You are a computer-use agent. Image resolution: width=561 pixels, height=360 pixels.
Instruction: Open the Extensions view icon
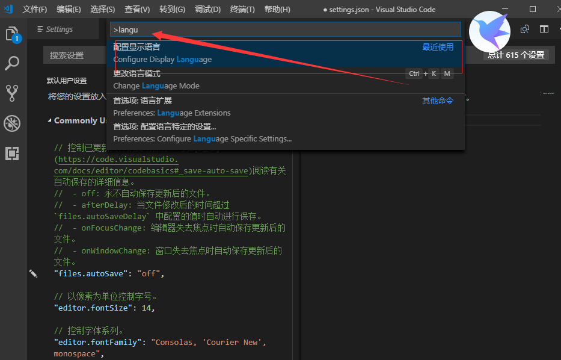click(x=12, y=154)
